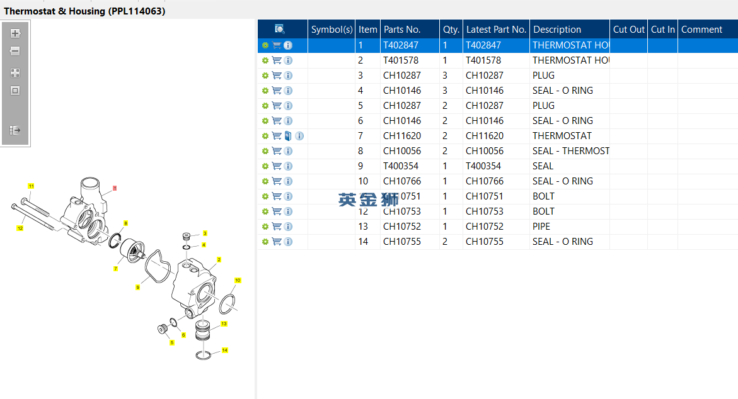The image size is (738, 399).
Task: Select callout 8 label on diagram
Action: (125, 223)
